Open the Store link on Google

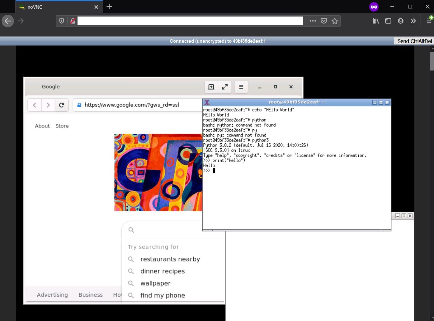tap(62, 126)
